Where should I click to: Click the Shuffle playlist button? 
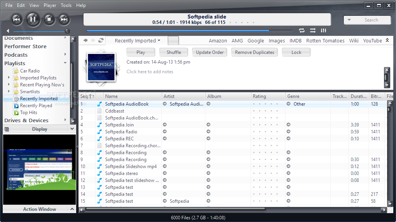tap(174, 52)
